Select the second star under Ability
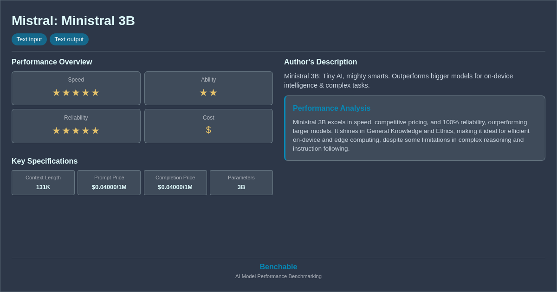The width and height of the screenshot is (557, 292). tap(213, 92)
